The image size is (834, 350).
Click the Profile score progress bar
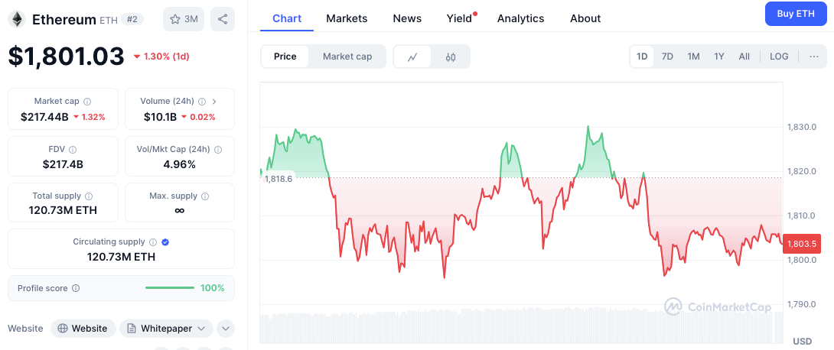(x=170, y=288)
